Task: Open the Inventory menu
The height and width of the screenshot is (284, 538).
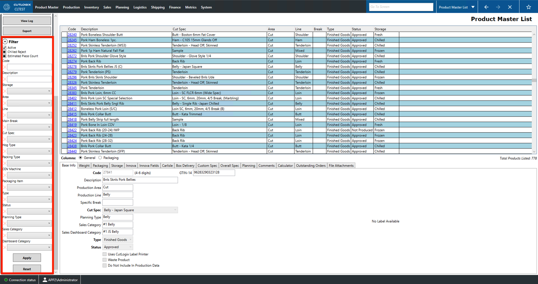Action: (x=91, y=7)
